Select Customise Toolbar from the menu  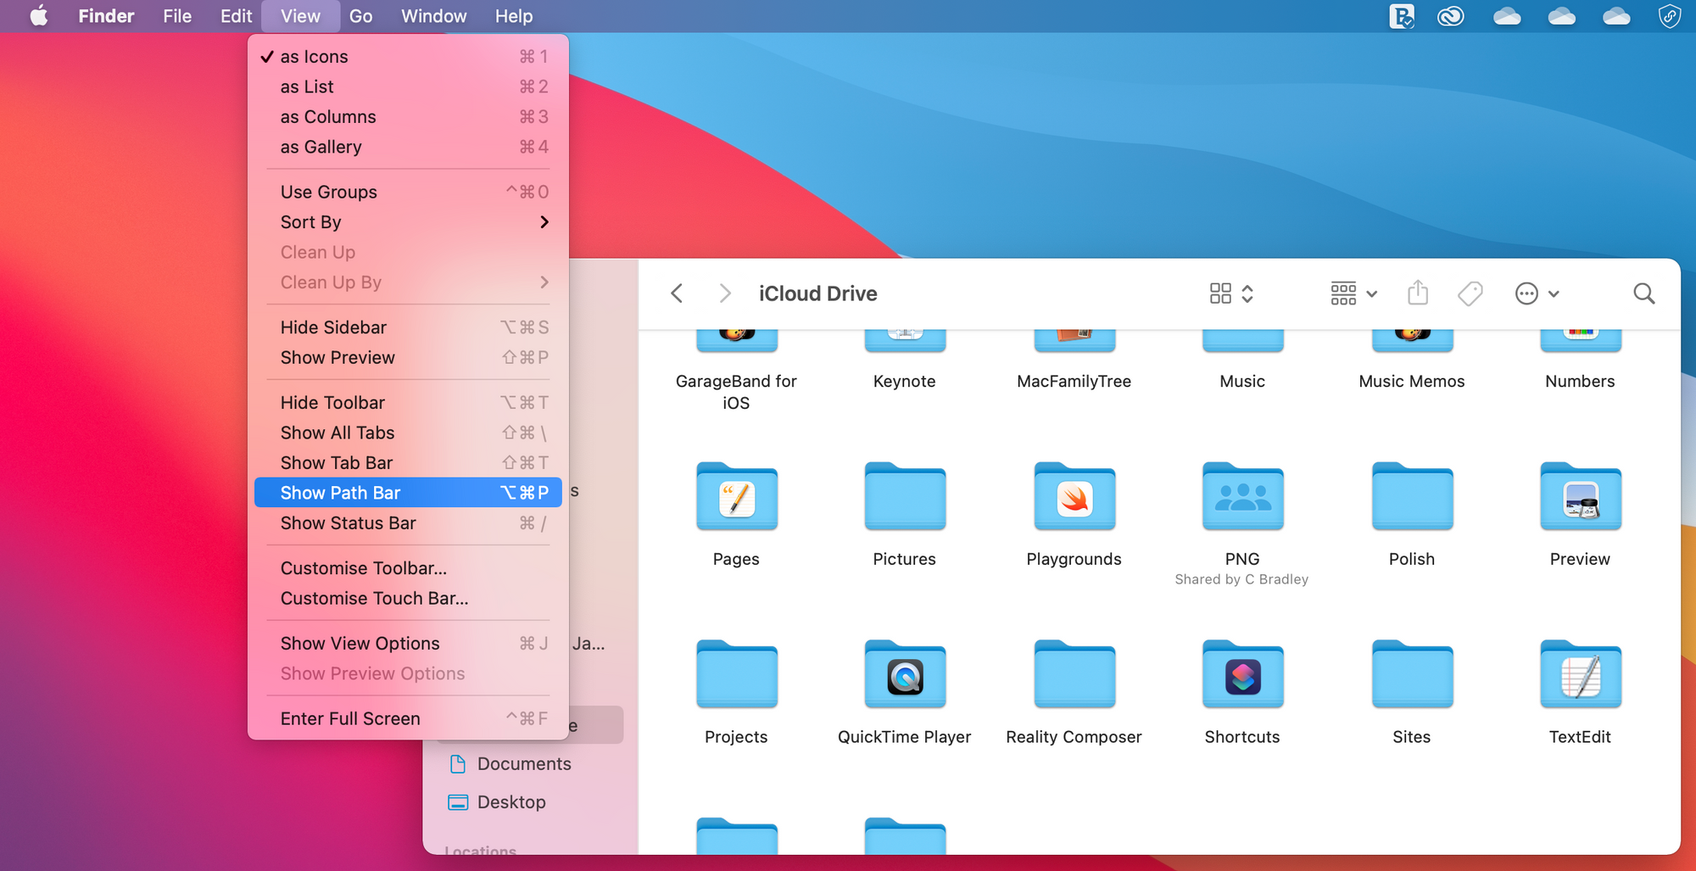363,567
